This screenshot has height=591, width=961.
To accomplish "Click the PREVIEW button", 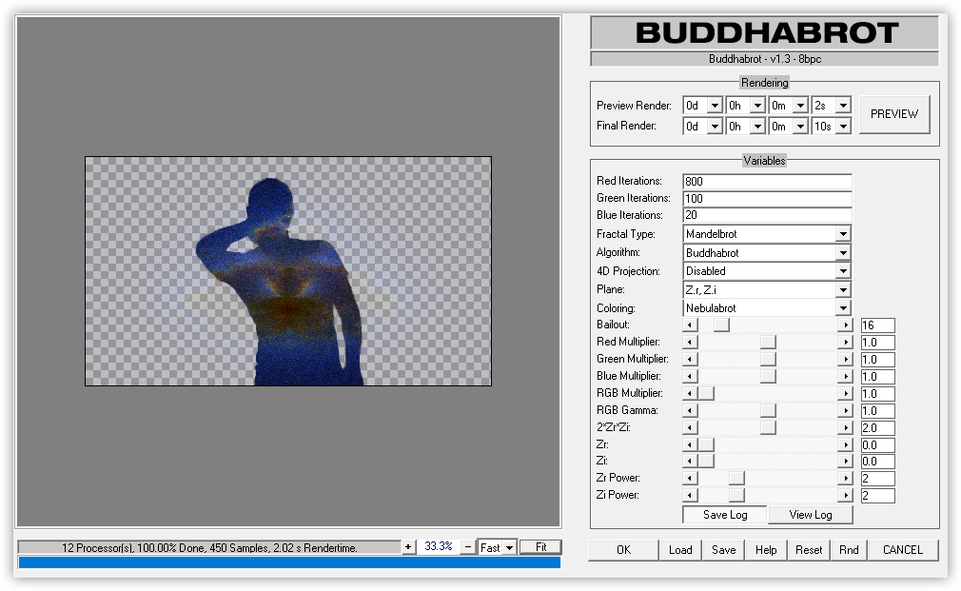I will (894, 114).
